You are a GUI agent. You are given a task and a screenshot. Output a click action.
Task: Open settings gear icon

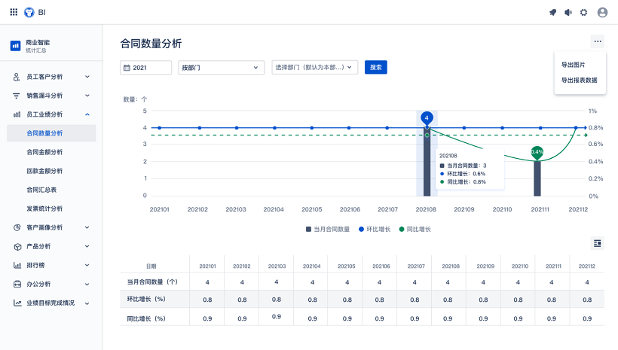click(584, 12)
